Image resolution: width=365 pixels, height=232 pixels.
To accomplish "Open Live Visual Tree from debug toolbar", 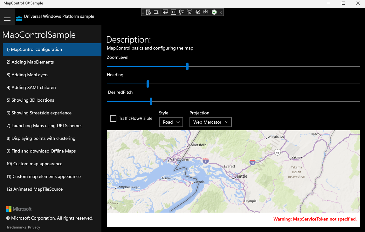I will [148, 12].
